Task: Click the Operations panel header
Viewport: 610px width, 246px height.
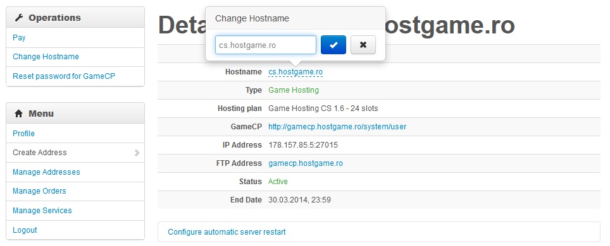Action: [75, 18]
